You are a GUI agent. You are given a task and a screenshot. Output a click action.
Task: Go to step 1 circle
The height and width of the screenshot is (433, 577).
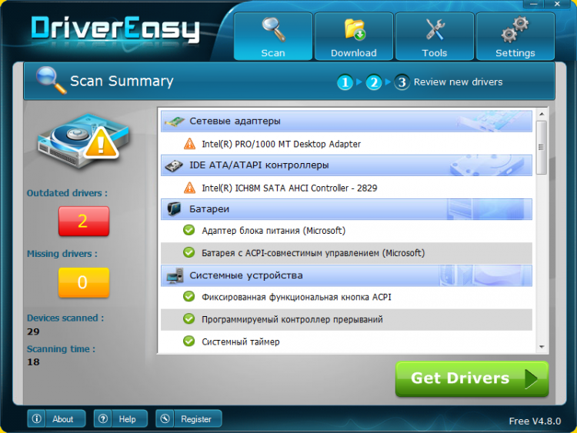pos(345,82)
